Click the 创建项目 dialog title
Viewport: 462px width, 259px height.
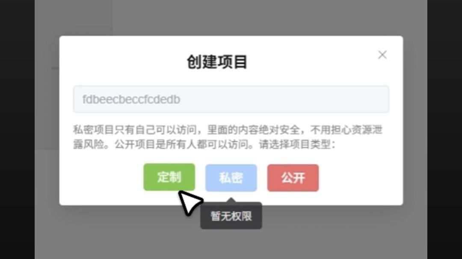point(217,62)
